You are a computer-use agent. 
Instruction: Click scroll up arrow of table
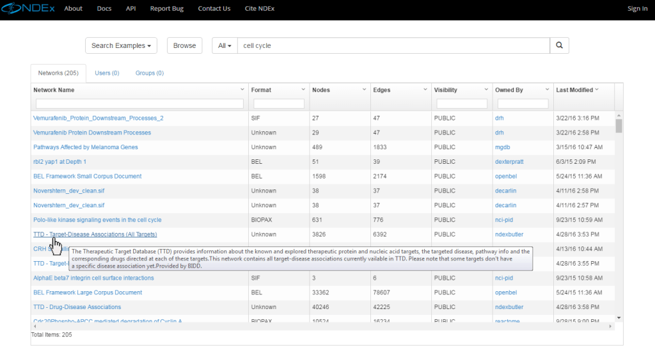(619, 115)
